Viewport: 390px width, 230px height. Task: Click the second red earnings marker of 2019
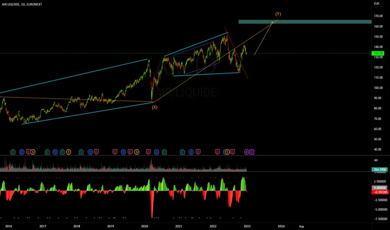[130, 152]
